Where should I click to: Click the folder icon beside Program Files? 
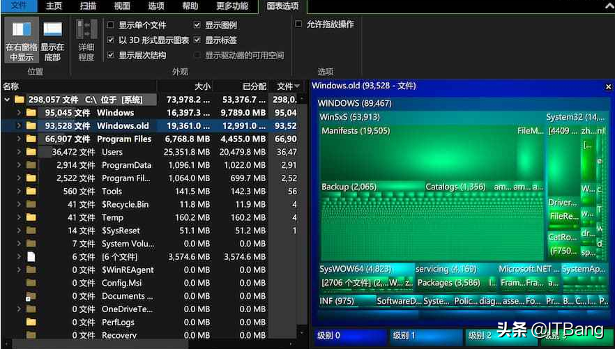tap(31, 139)
